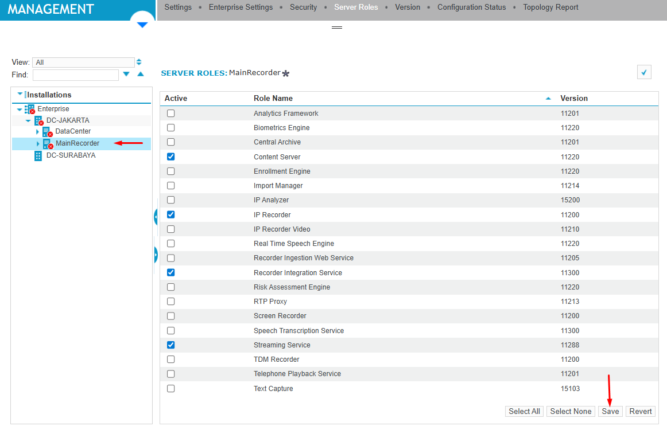667x426 pixels.
Task: Click the checkmark icon at top right
Action: [x=644, y=72]
